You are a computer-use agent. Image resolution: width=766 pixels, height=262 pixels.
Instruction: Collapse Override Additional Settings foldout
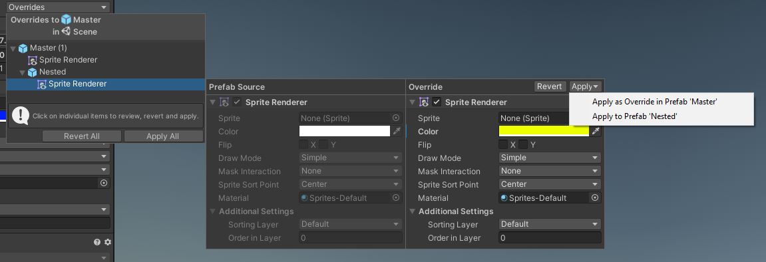(412, 211)
